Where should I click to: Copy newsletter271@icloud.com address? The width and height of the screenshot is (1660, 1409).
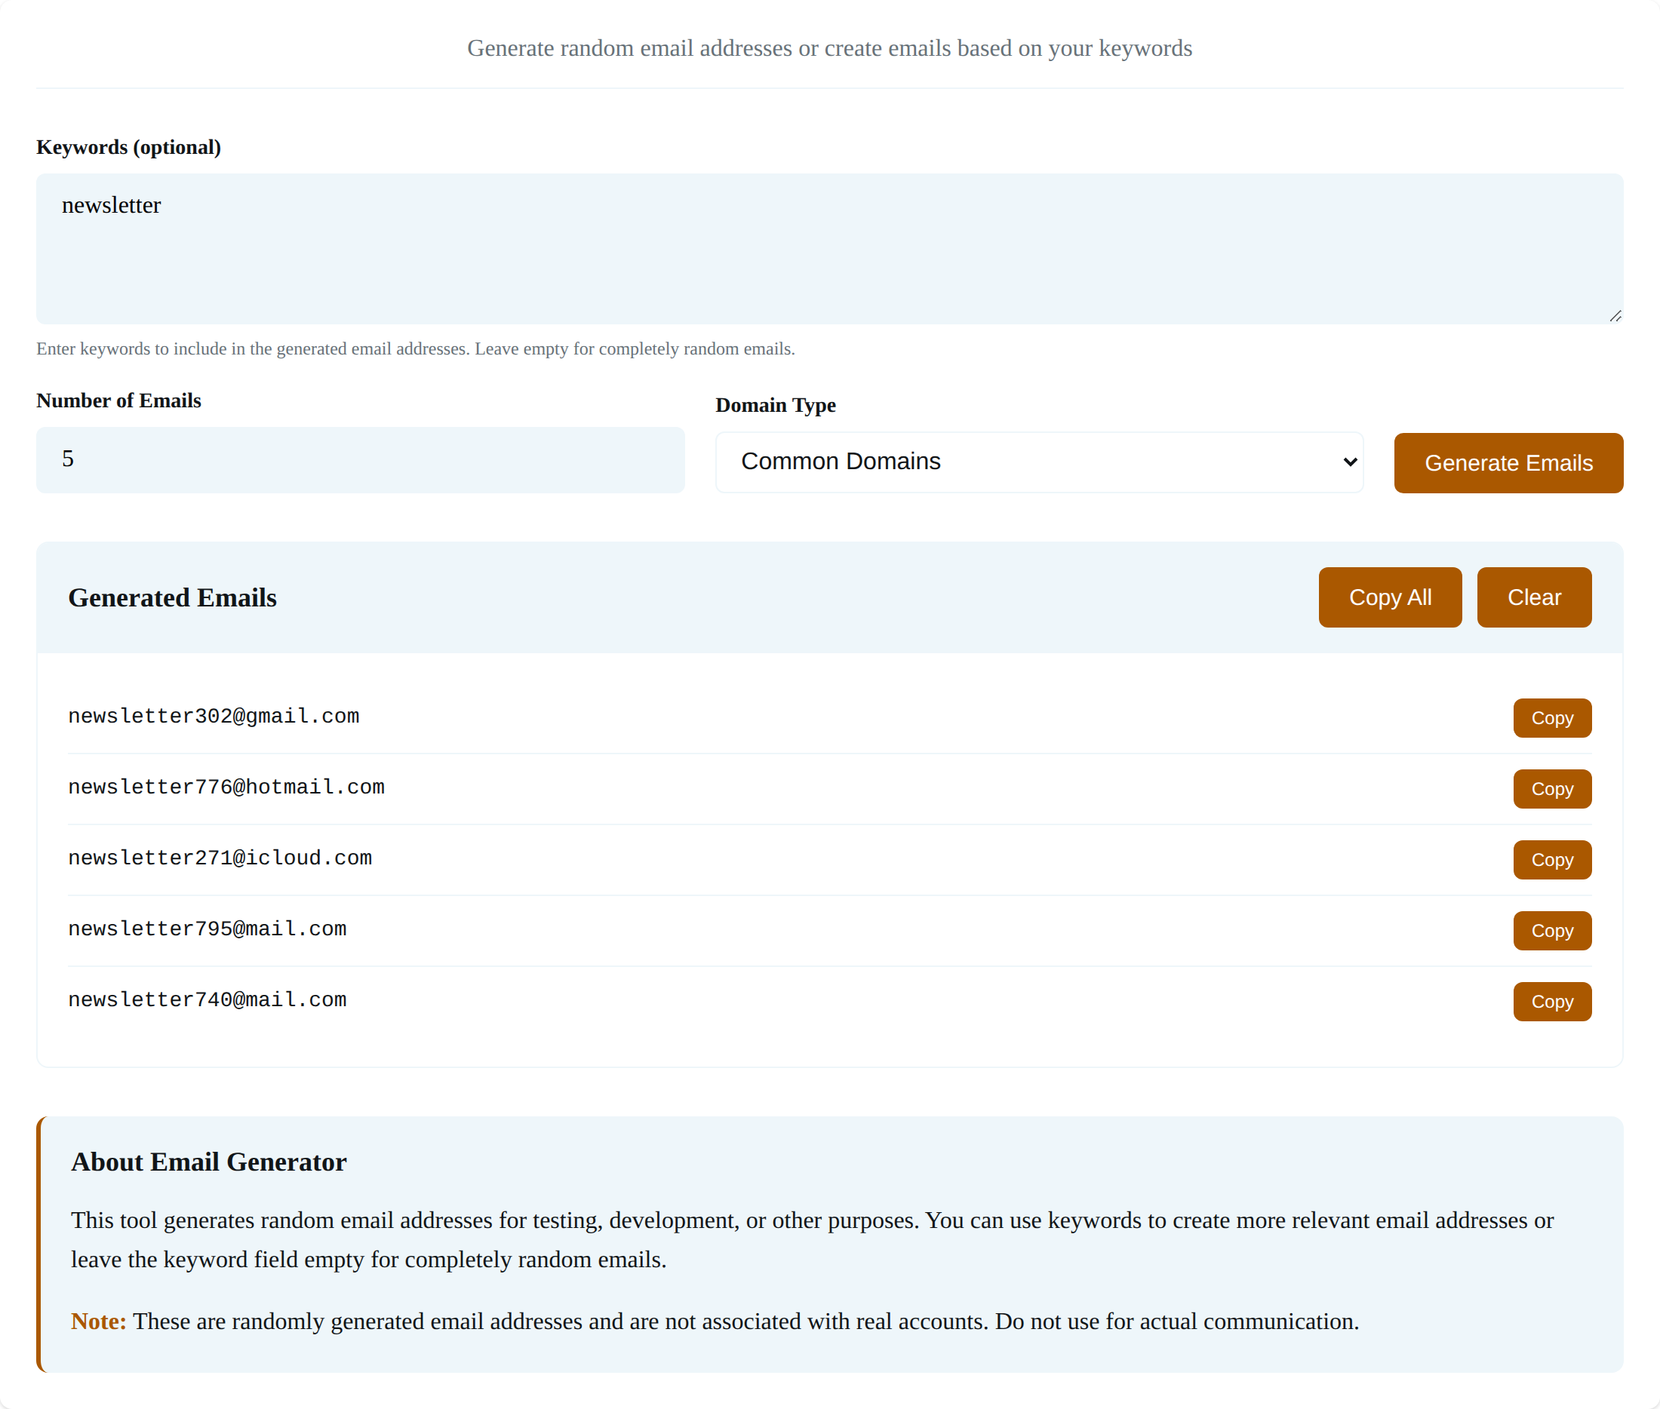(x=1552, y=859)
